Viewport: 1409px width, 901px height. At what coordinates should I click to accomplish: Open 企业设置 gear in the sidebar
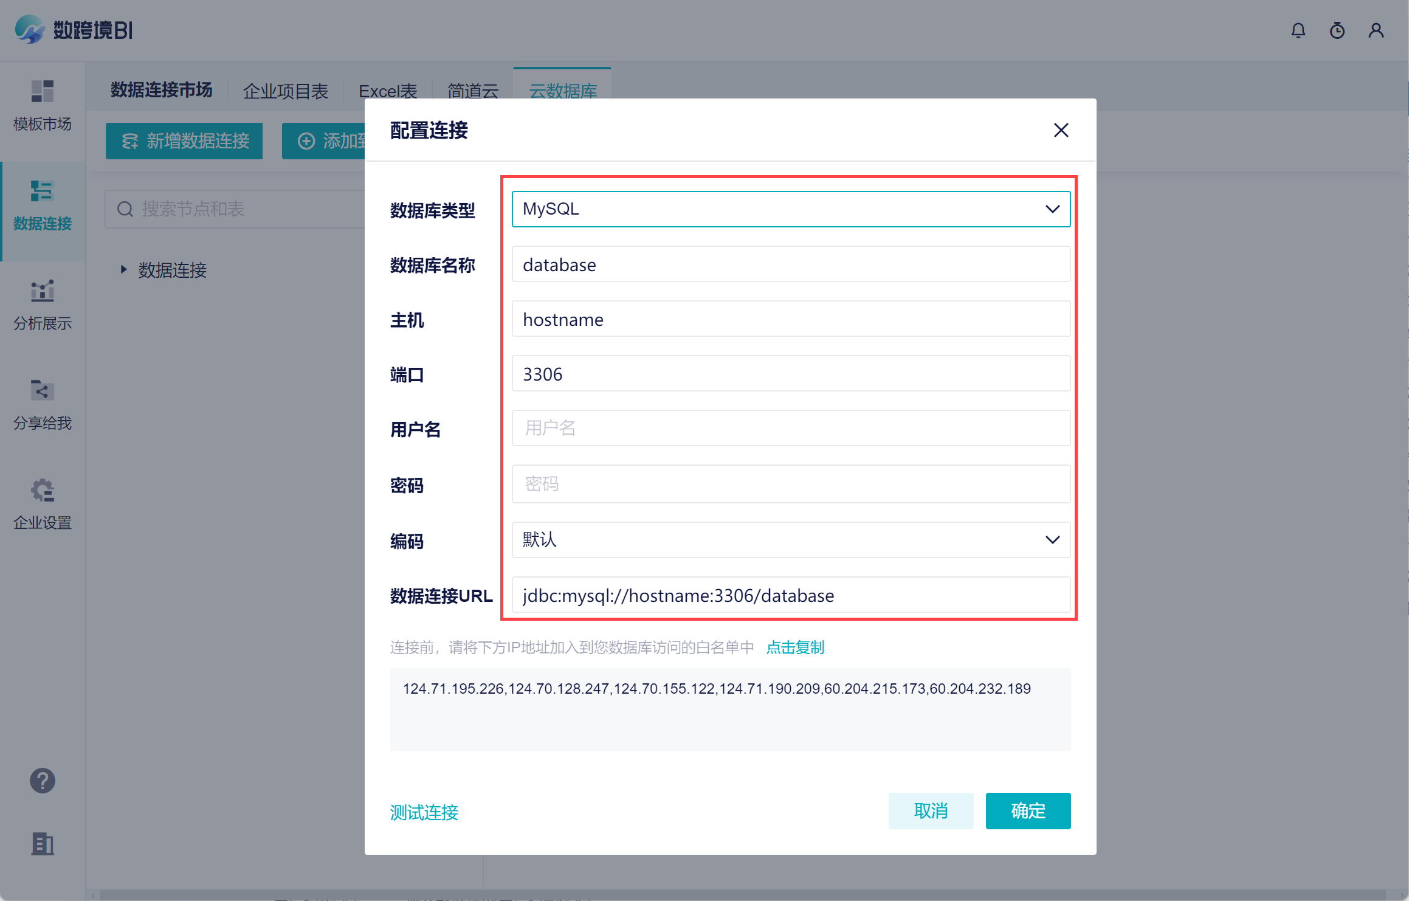click(43, 505)
